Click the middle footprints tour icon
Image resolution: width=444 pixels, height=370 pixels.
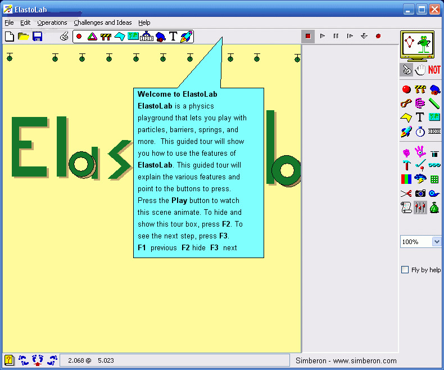coord(38,360)
